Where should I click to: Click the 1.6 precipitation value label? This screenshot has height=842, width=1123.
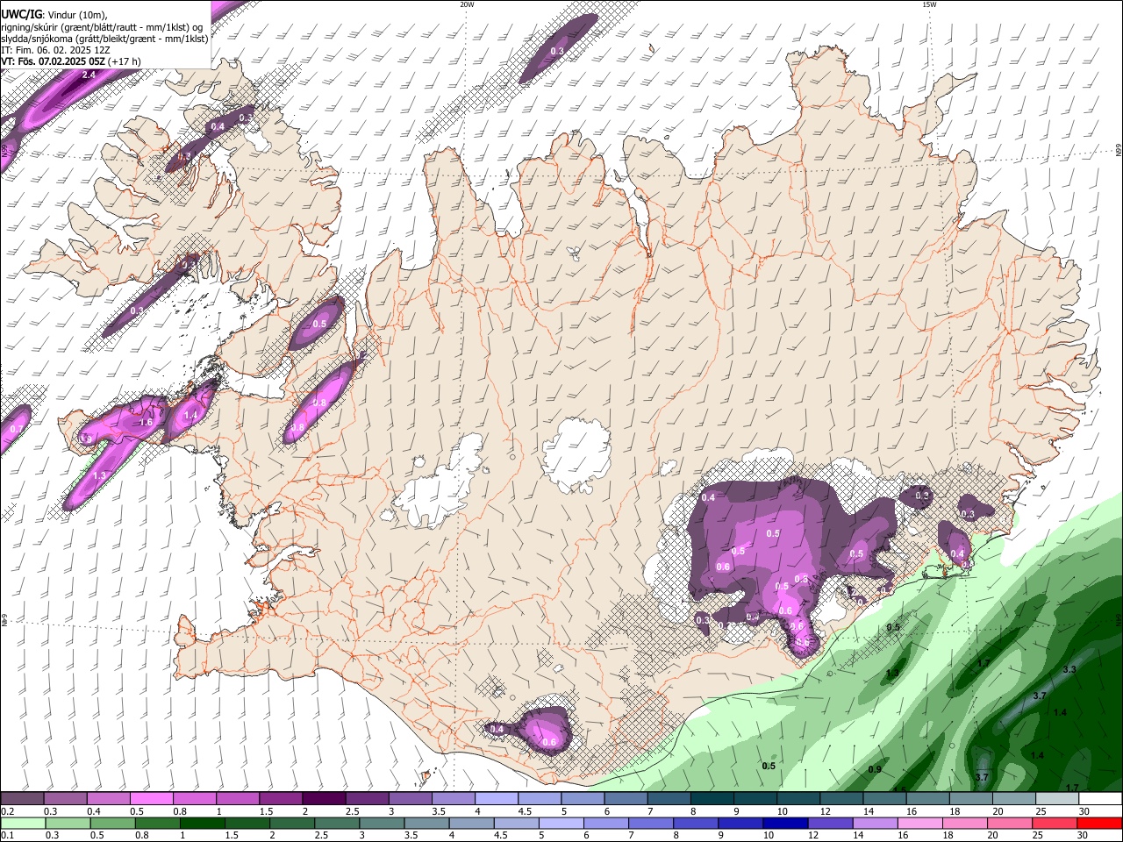[147, 423]
